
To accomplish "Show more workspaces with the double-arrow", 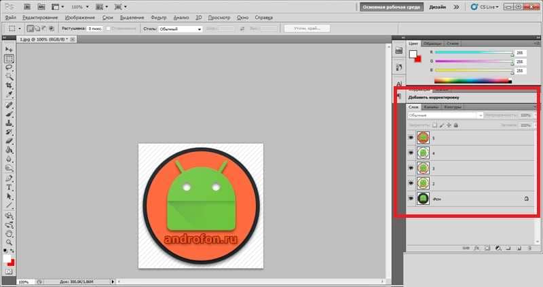I will click(x=456, y=7).
